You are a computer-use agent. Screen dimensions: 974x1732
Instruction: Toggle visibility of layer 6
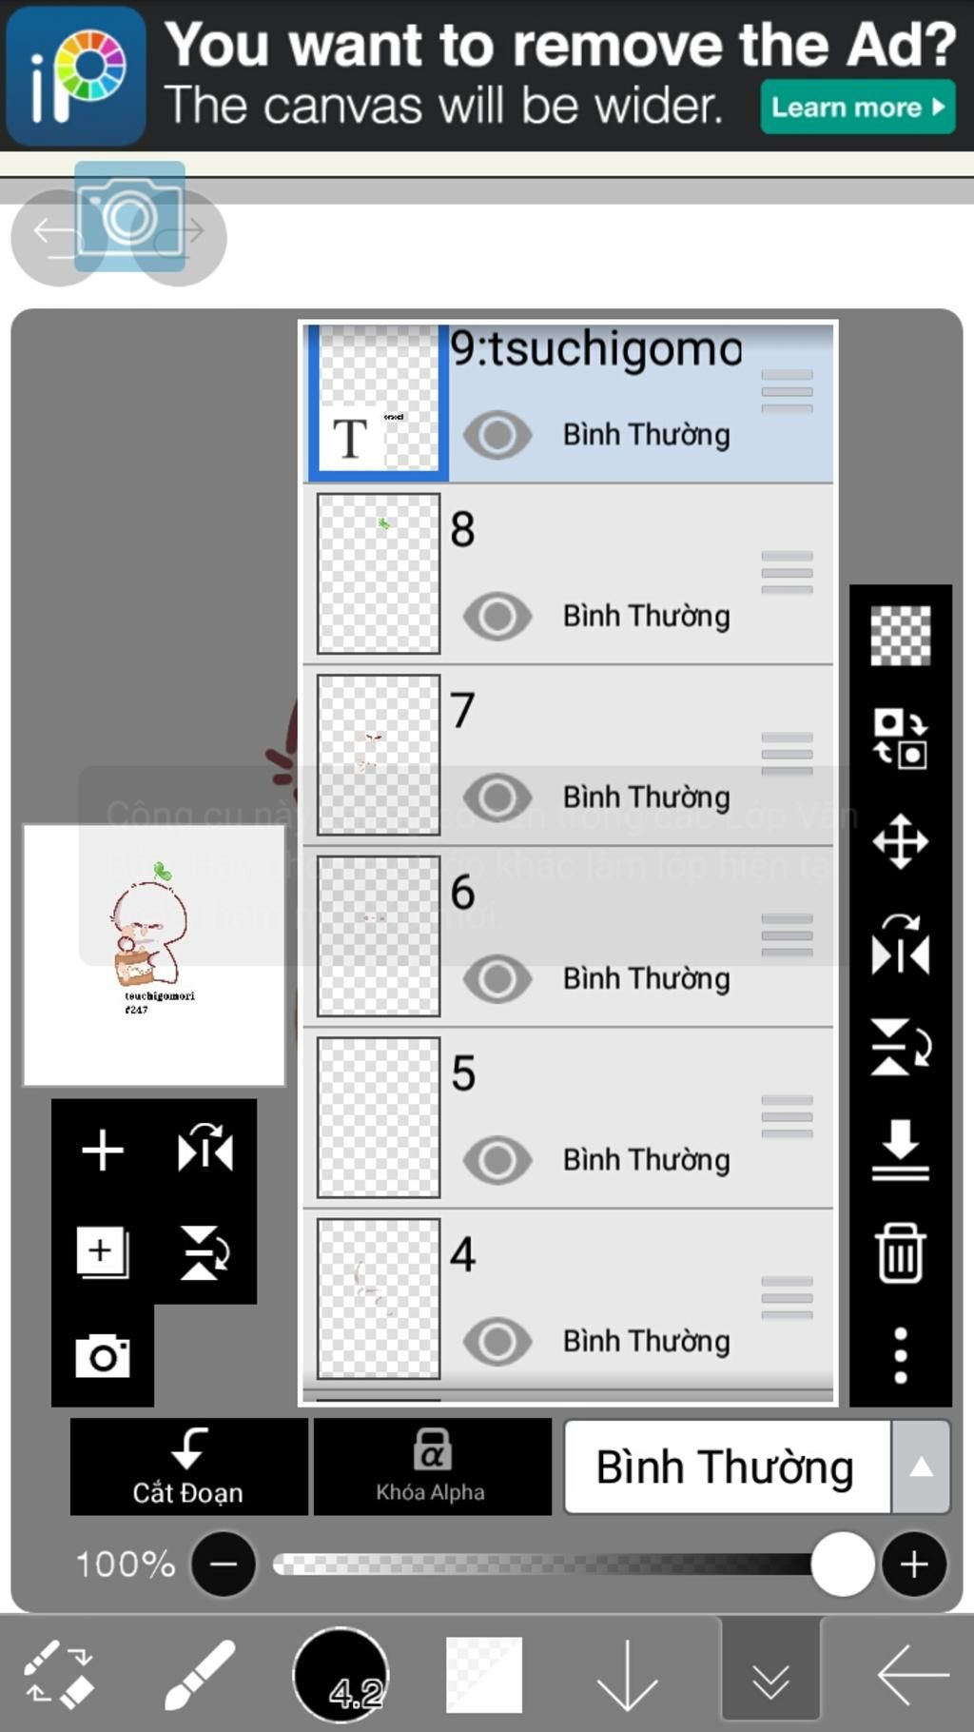coord(497,979)
